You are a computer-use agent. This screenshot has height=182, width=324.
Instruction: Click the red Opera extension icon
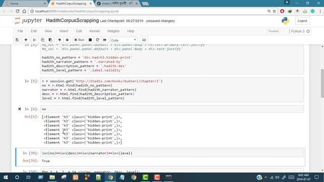click(x=282, y=11)
